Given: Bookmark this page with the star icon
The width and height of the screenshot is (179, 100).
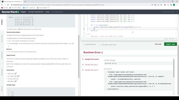Looking at the screenshot, I should 161,5.
